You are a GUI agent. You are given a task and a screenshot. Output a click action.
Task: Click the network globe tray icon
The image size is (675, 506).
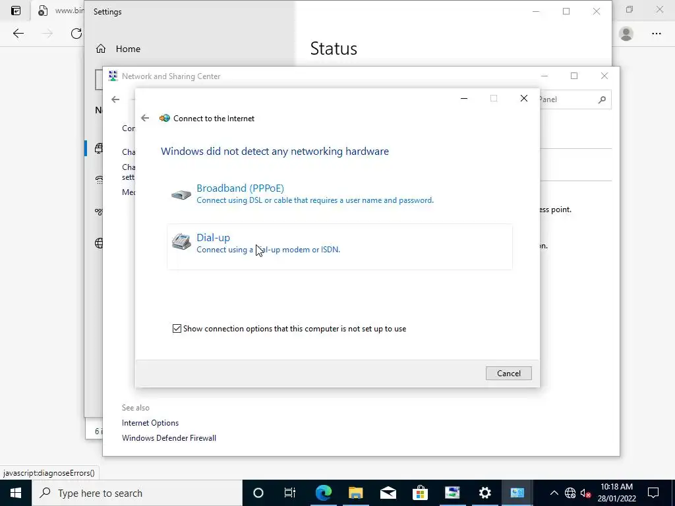click(x=570, y=493)
